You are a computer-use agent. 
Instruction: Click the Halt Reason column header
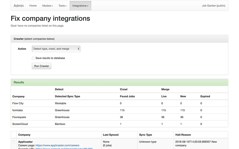click(183, 135)
